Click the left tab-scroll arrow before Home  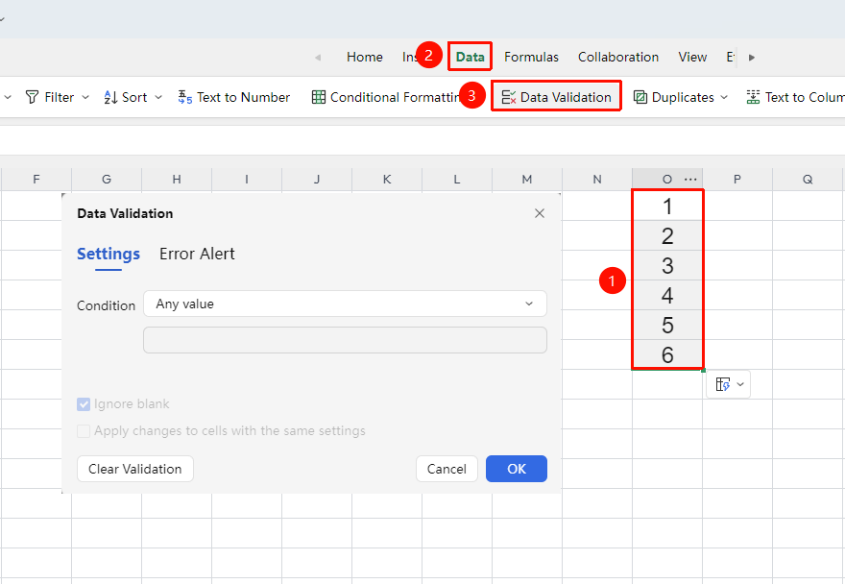[318, 58]
